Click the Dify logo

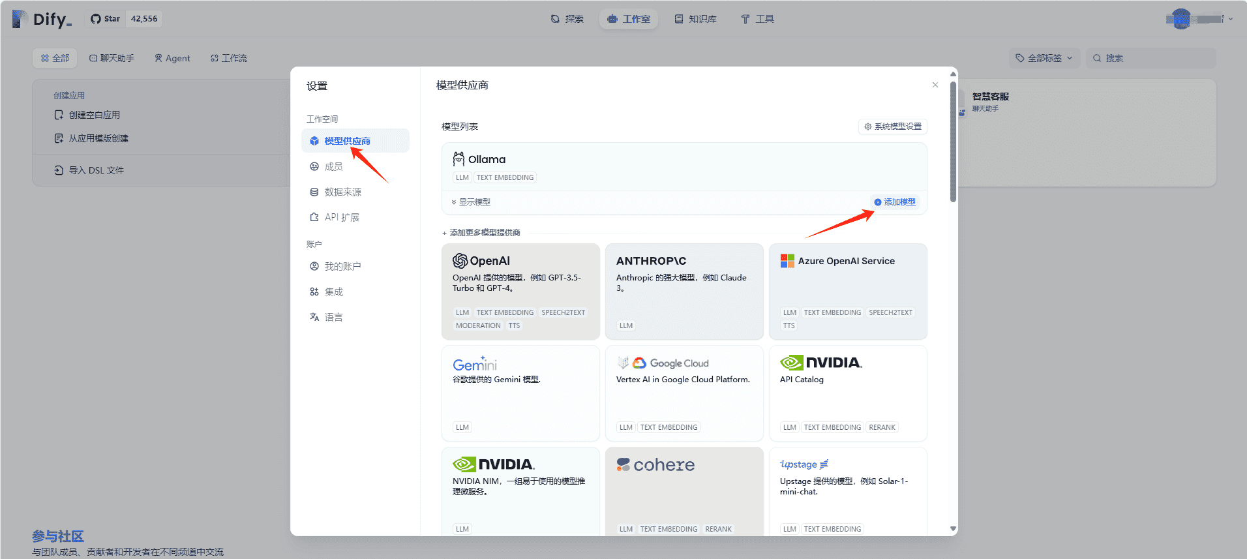[42, 19]
